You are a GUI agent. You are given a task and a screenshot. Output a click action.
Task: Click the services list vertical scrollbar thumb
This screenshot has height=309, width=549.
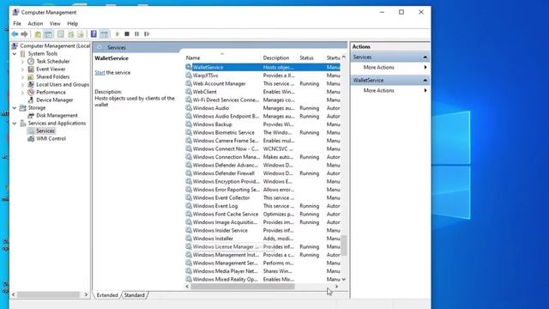coord(344,245)
